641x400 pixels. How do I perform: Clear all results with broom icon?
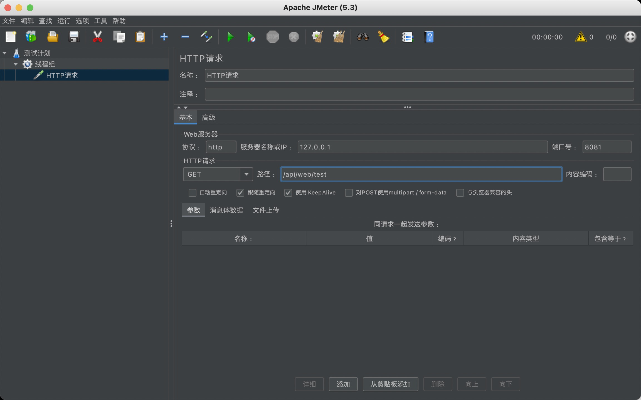(384, 37)
